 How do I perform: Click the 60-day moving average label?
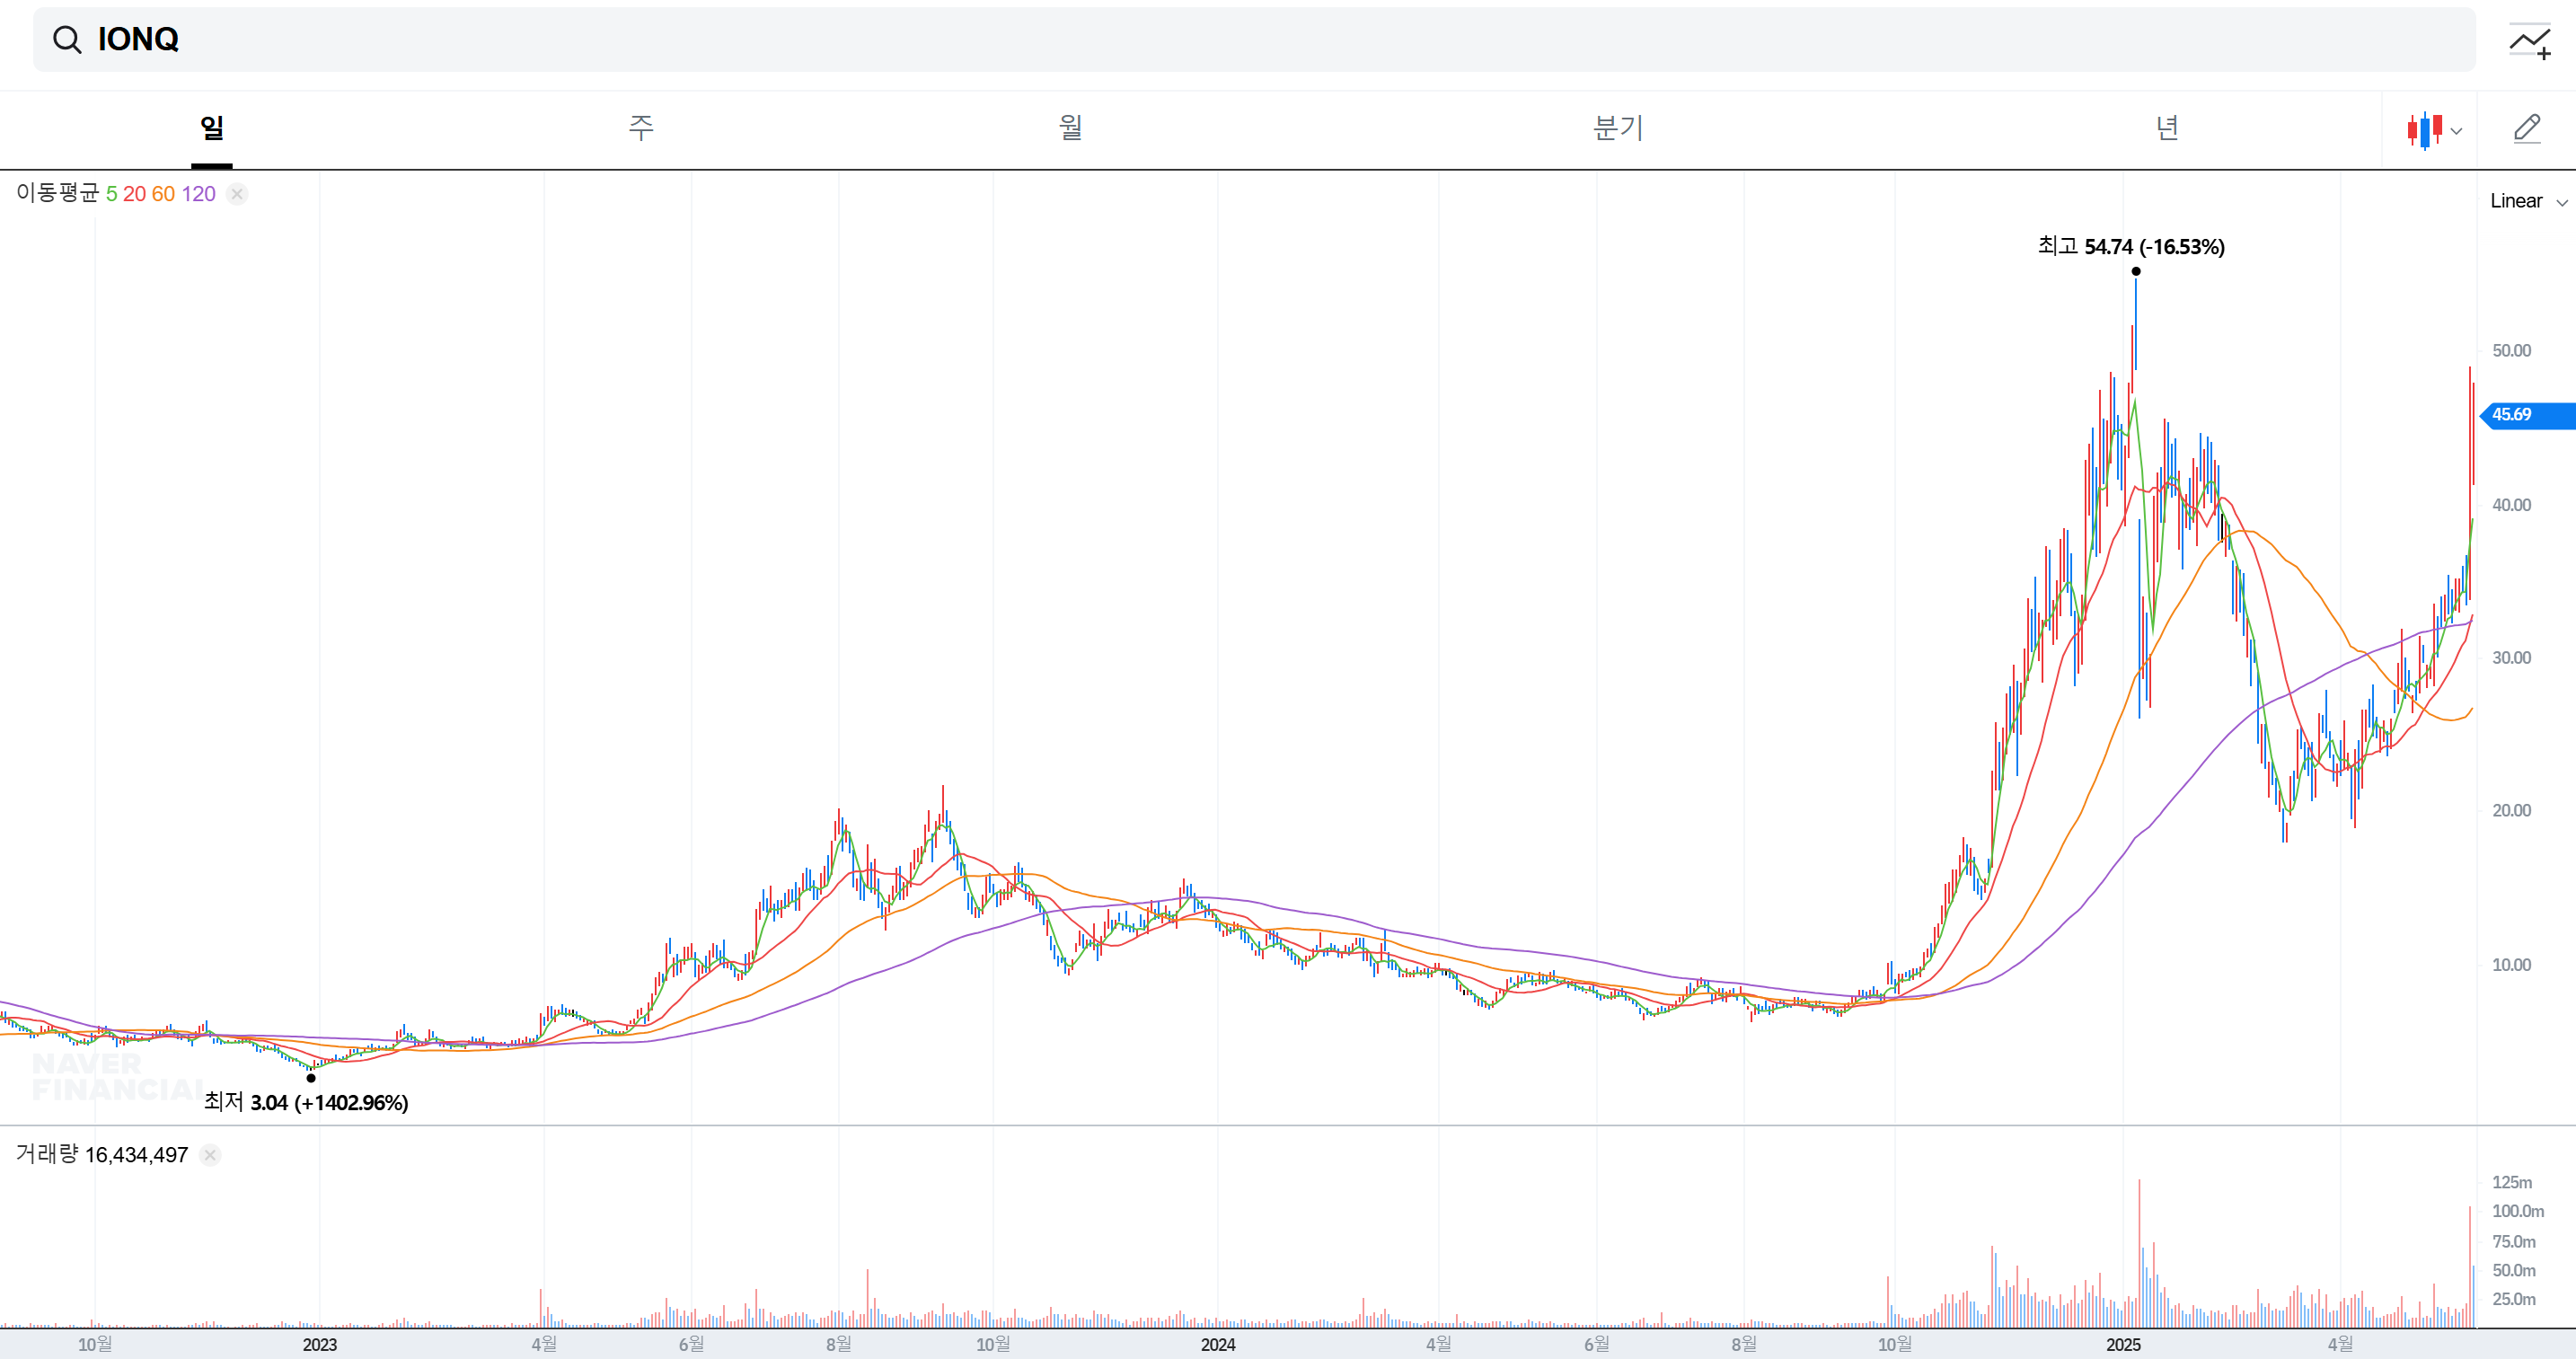click(x=163, y=194)
